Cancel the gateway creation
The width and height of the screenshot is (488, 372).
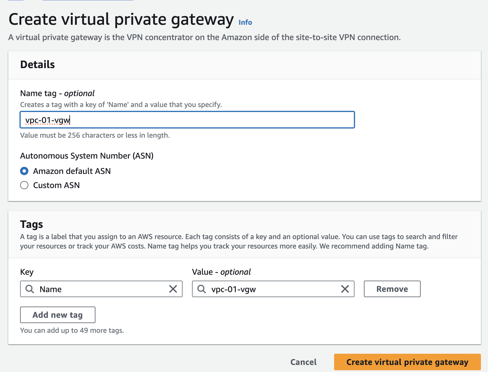coord(303,362)
